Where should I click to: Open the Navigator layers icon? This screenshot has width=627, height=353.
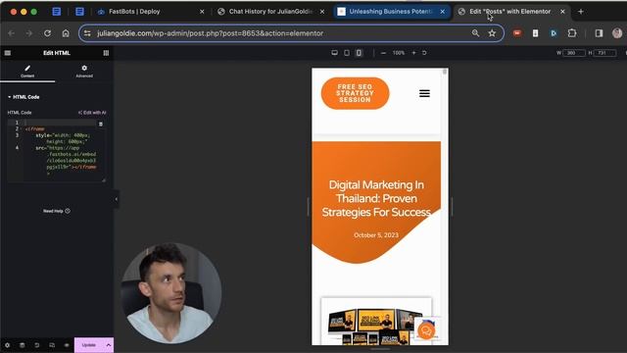[22, 345]
